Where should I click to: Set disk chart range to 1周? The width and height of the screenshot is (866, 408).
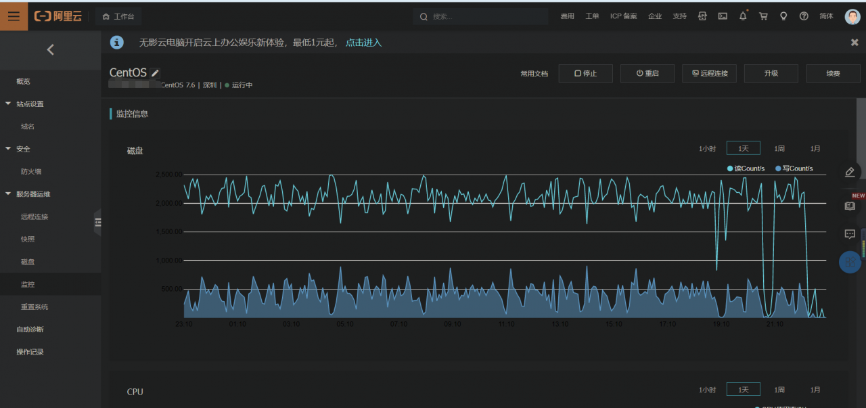779,148
